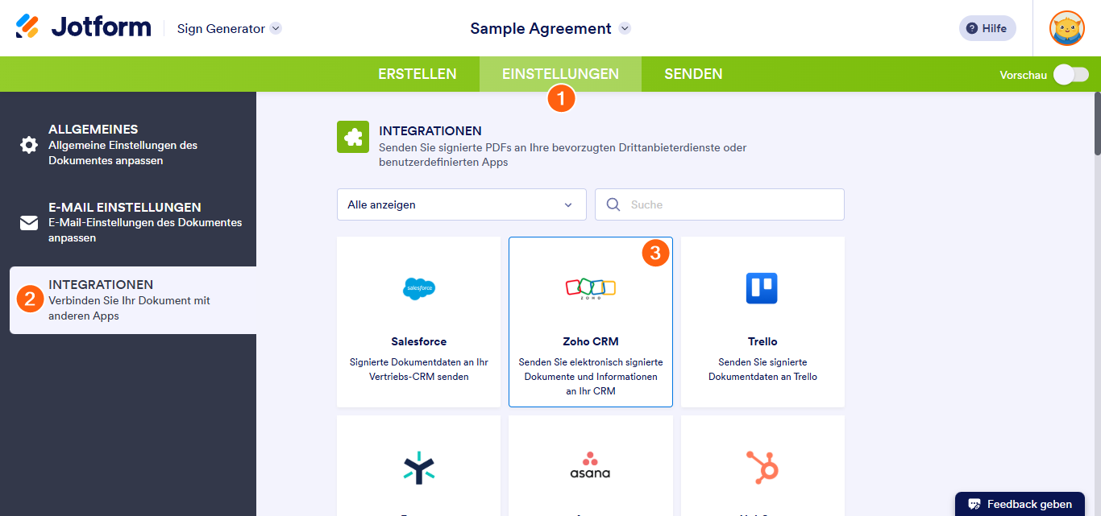Click the magnifier icon in the search bar
Screen dimensions: 1101x516
pos(613,204)
